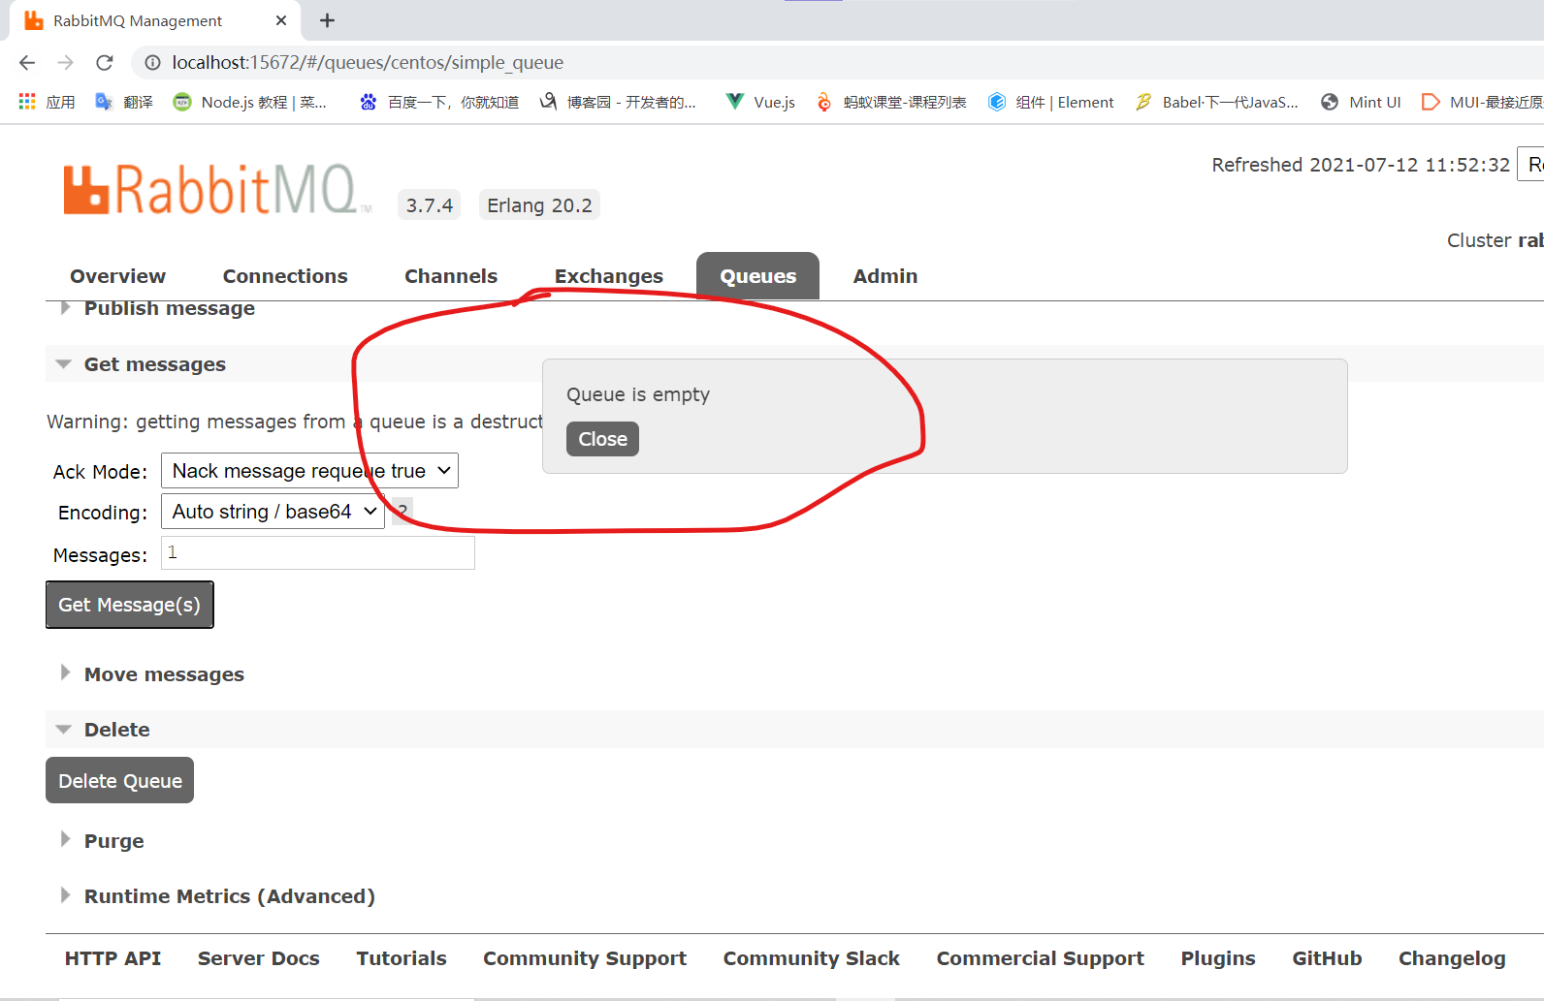This screenshot has width=1544, height=1001.
Task: Click the 3.7.4 version label
Action: click(x=430, y=205)
